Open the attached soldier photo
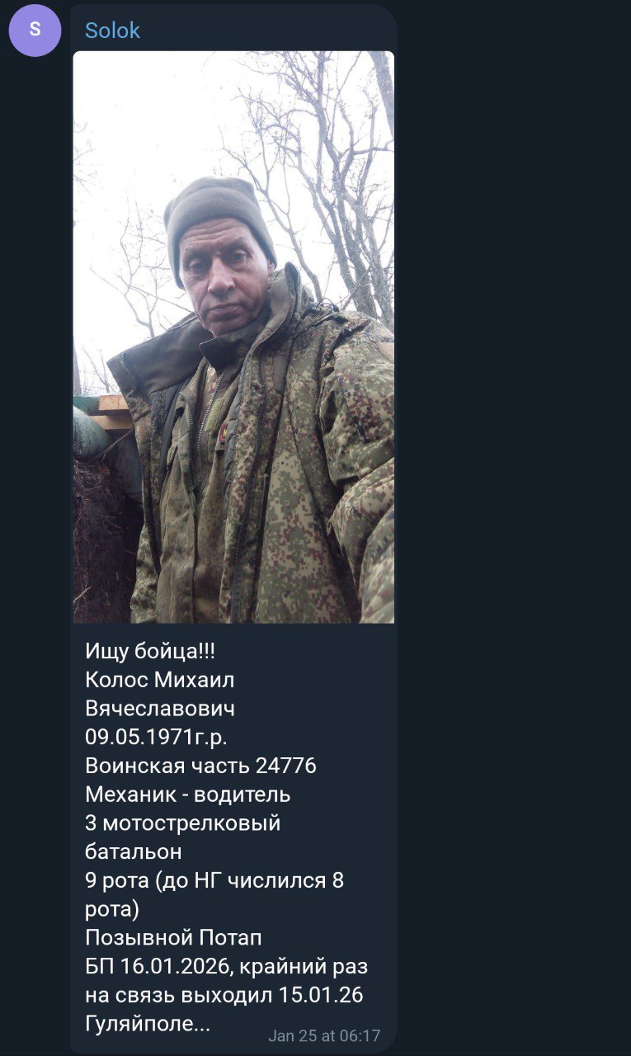This screenshot has height=1056, width=631. click(233, 337)
